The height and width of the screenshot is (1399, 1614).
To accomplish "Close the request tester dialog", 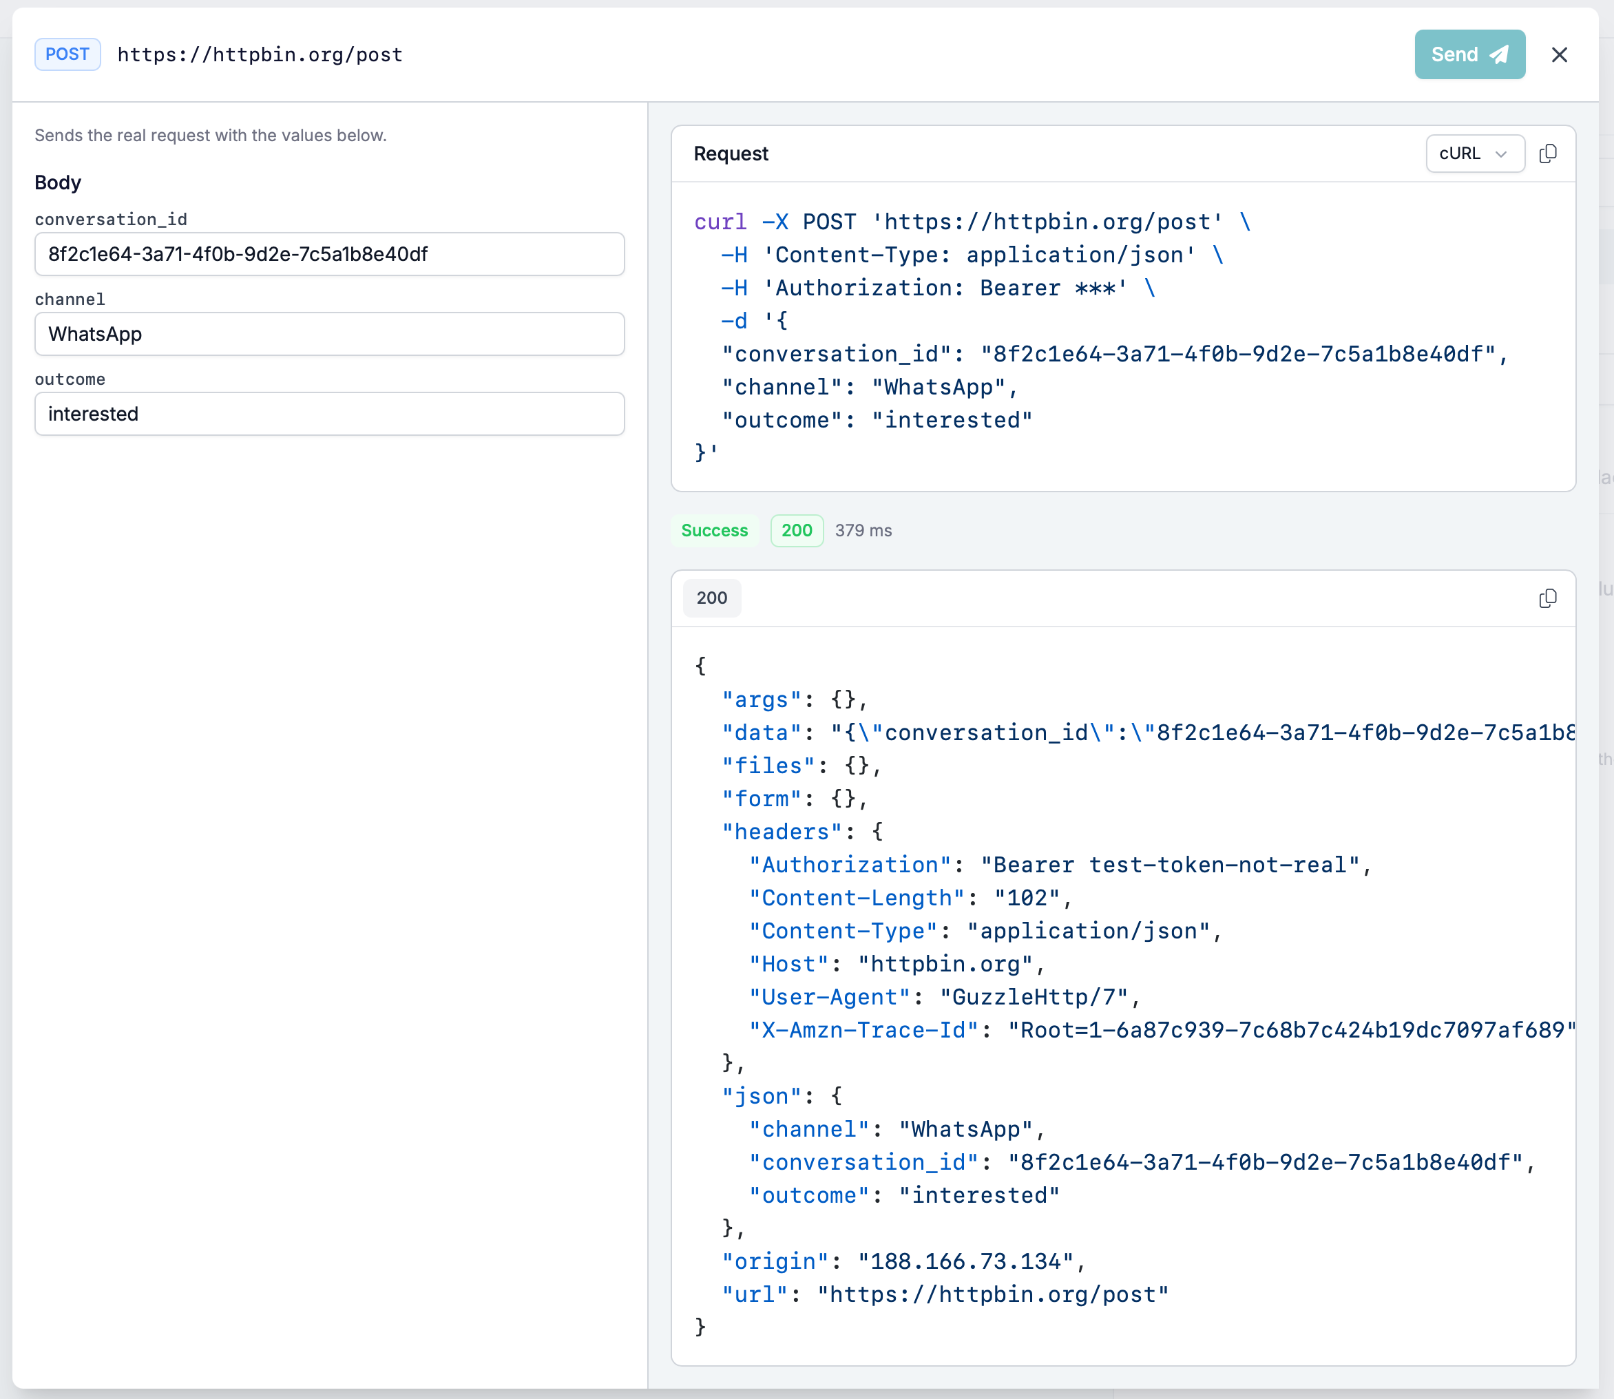I will click(1558, 54).
